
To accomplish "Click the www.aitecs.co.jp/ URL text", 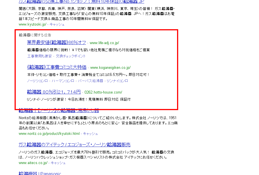I will coord(33,163).
